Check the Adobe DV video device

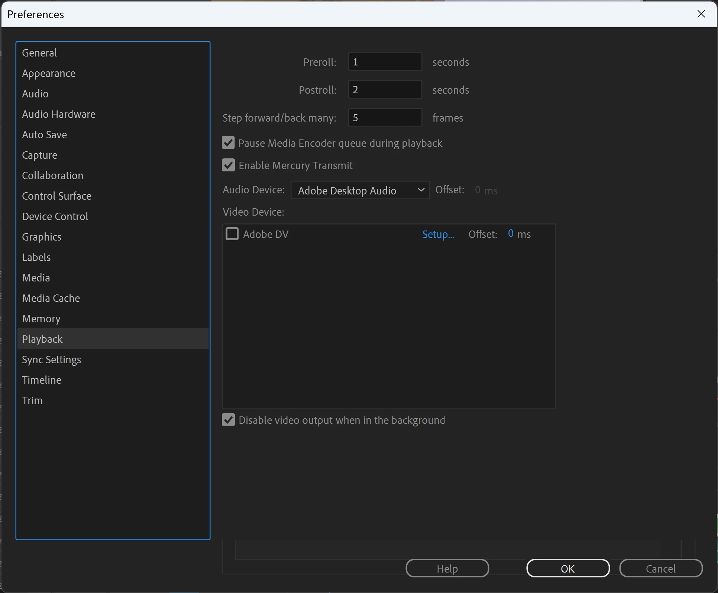click(x=232, y=234)
